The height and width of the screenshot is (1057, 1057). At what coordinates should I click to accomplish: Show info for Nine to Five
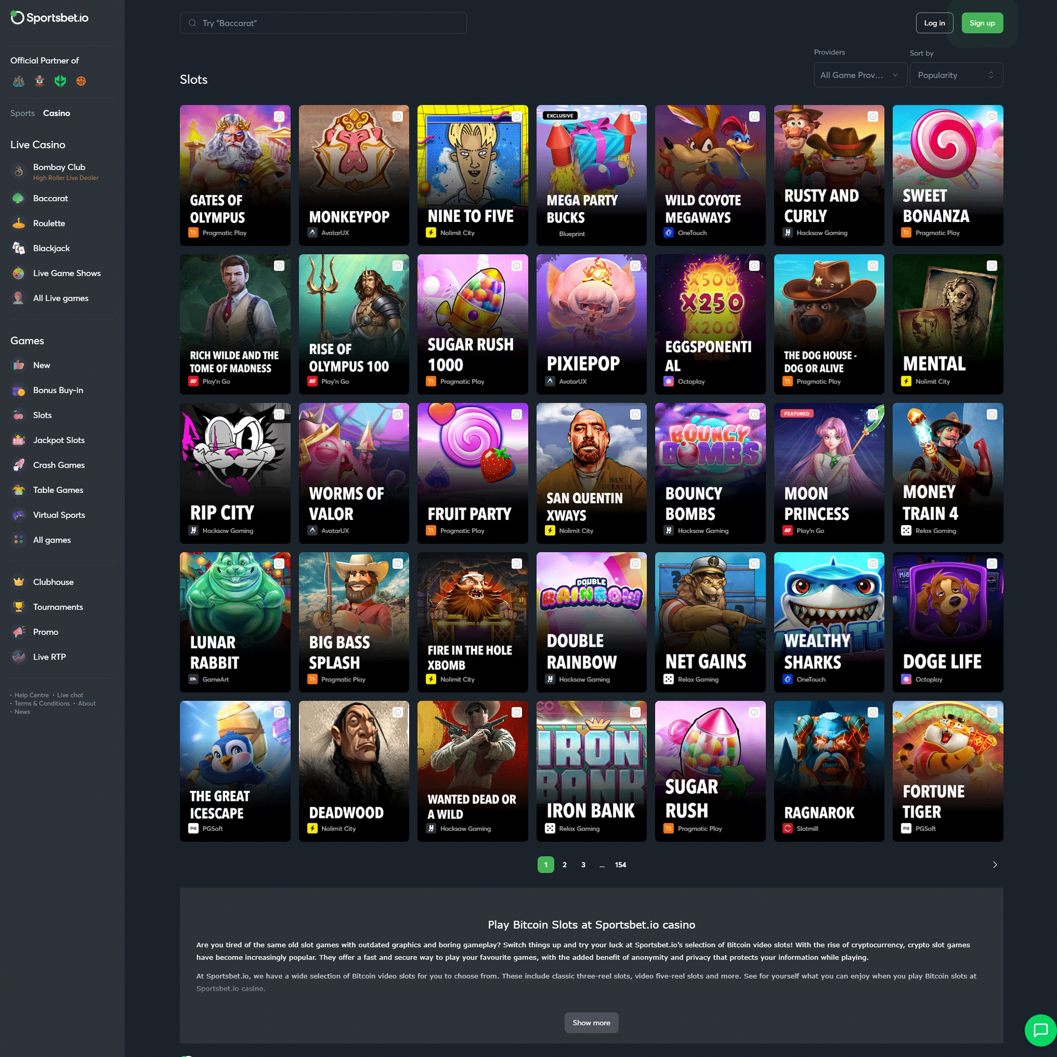516,116
